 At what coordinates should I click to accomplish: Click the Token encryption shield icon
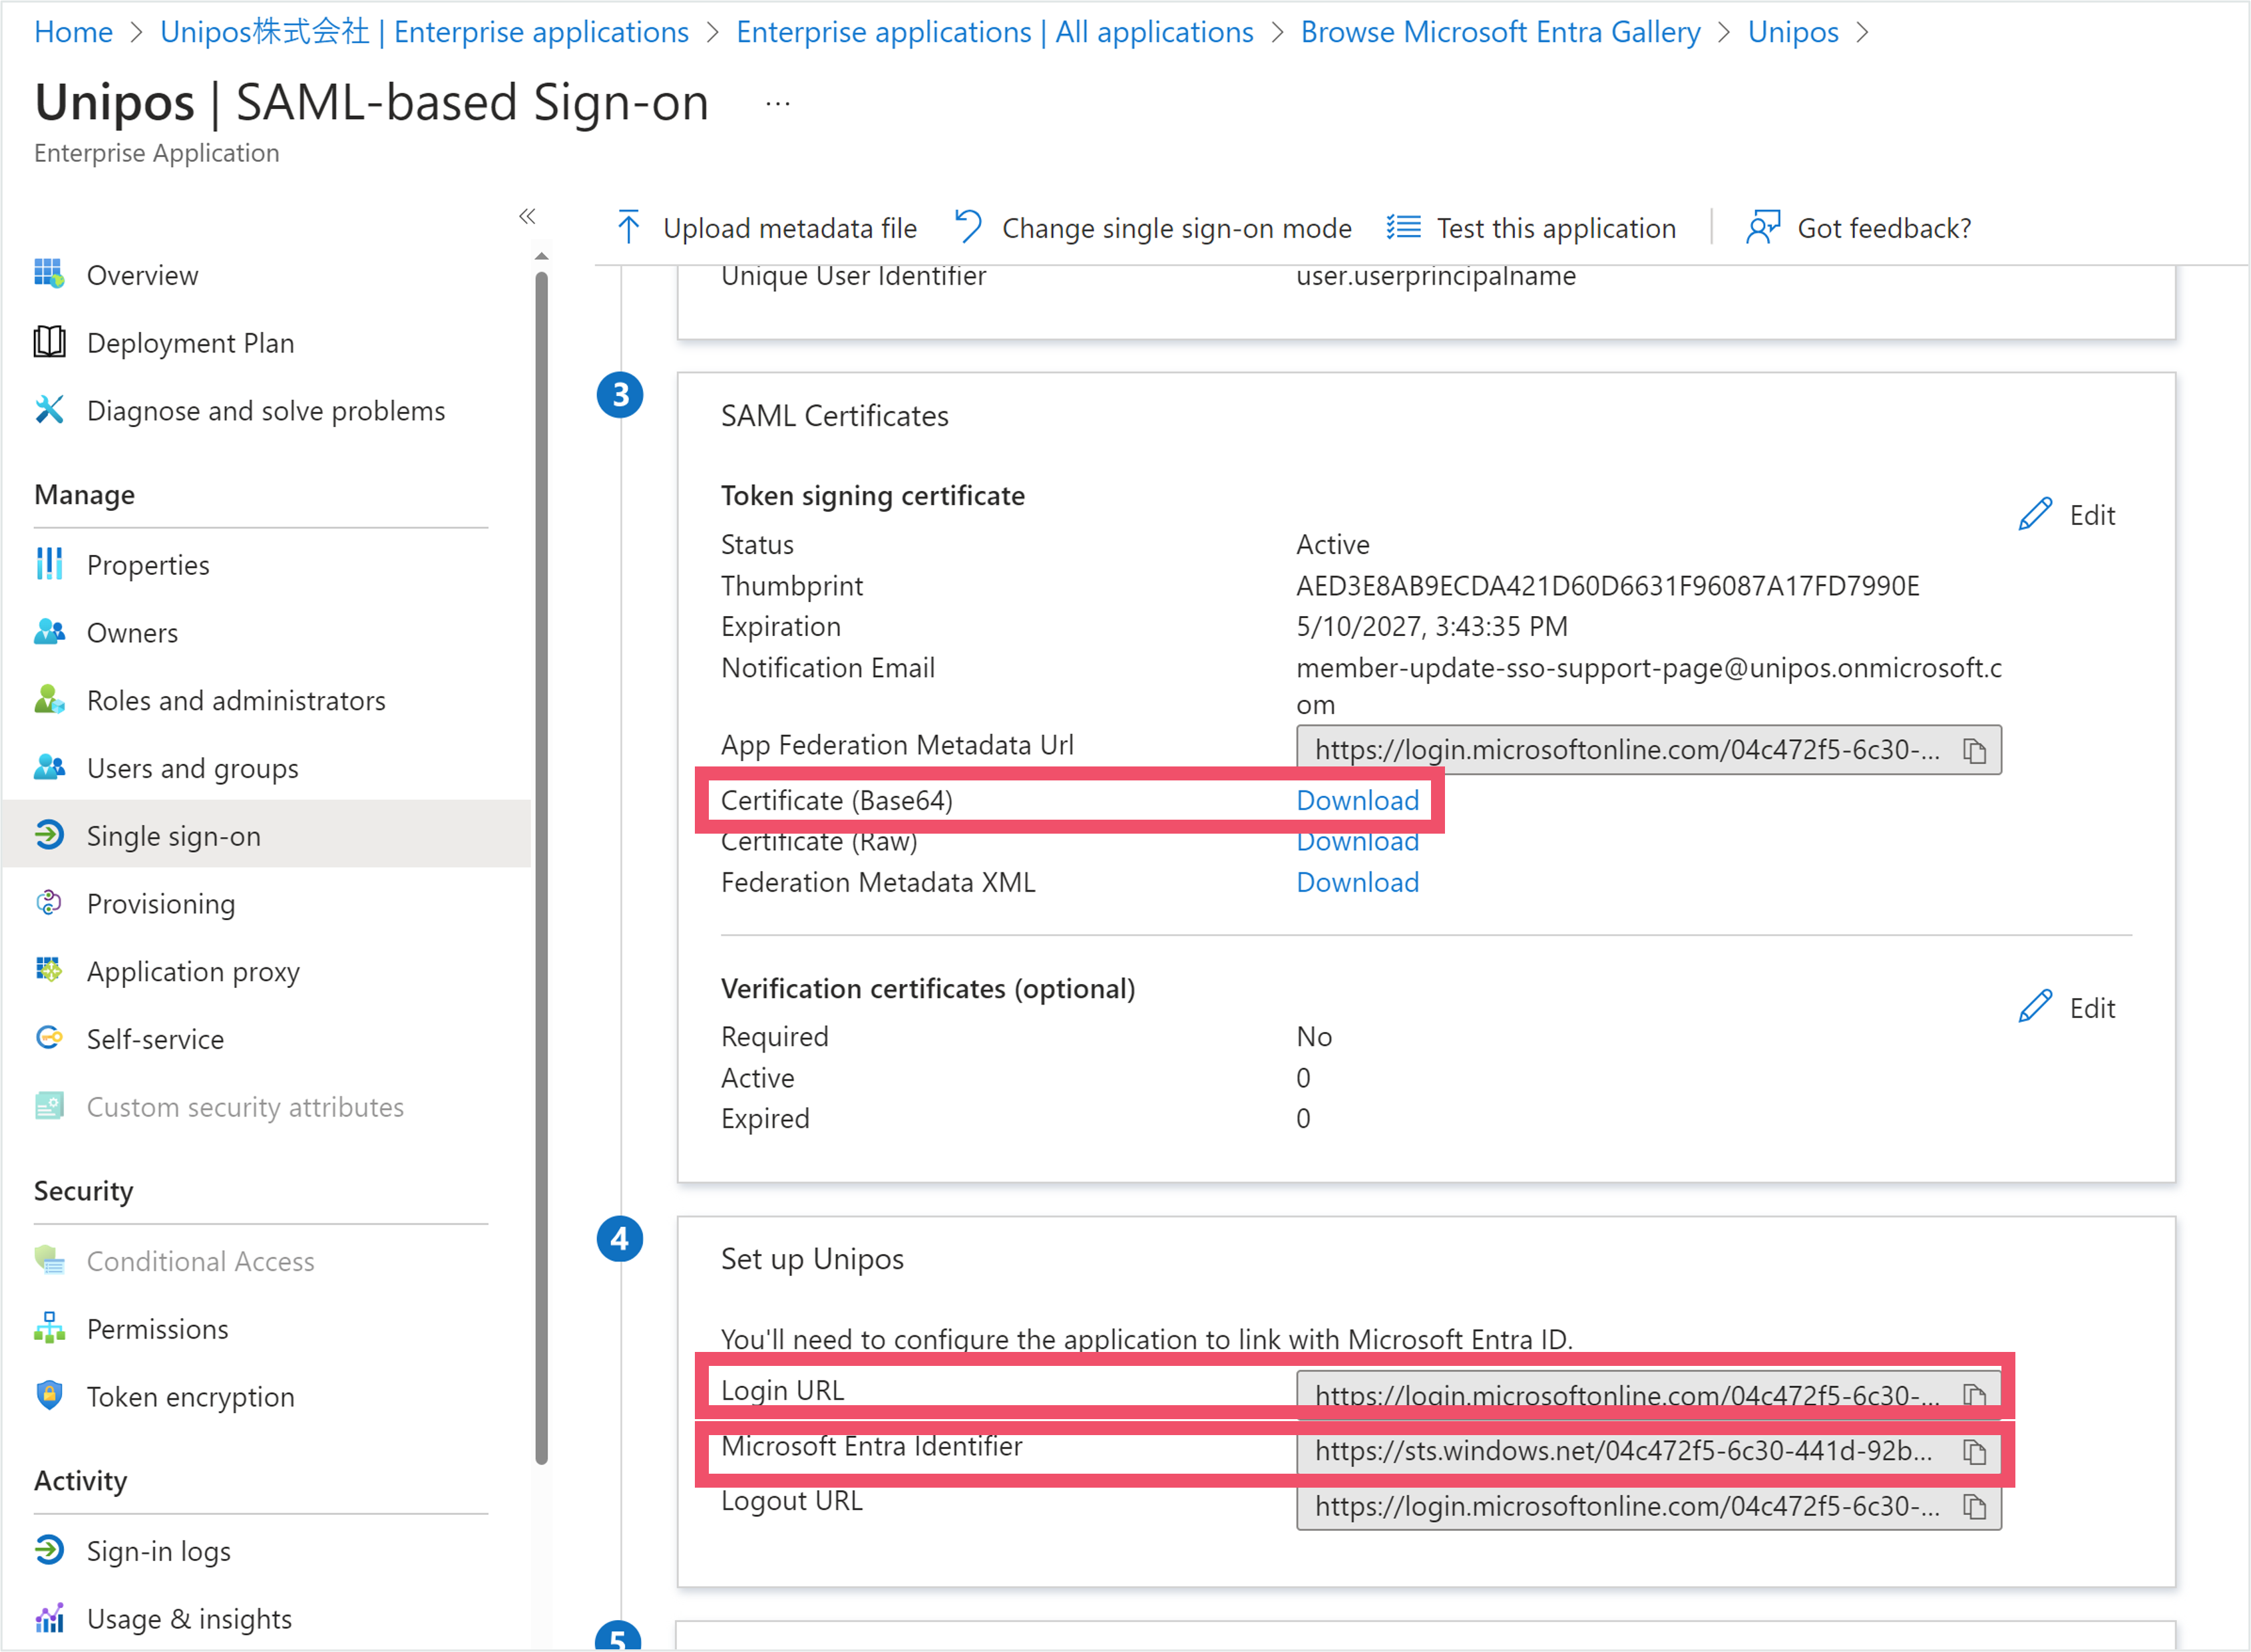coord(49,1396)
